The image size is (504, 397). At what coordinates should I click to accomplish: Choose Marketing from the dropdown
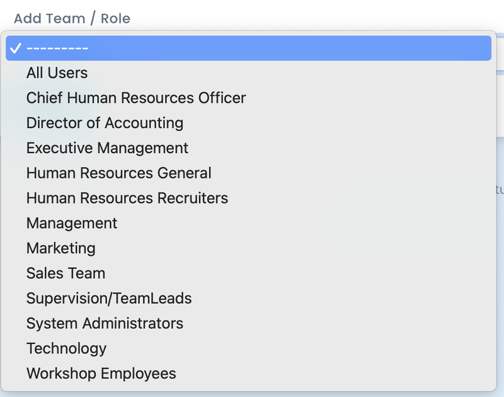click(x=60, y=248)
